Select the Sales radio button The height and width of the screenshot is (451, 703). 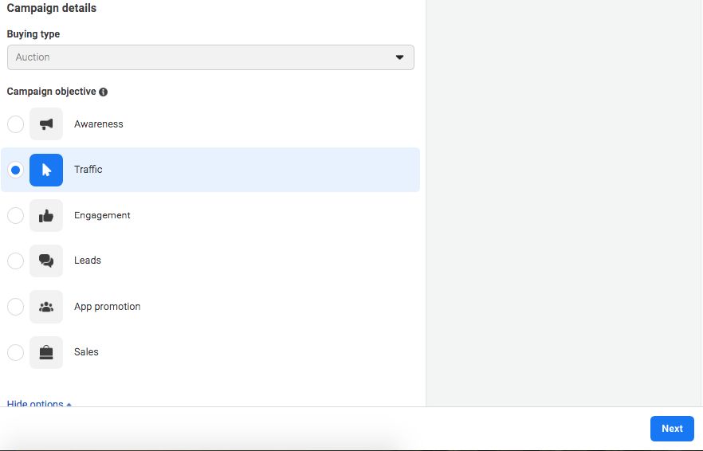coord(15,352)
